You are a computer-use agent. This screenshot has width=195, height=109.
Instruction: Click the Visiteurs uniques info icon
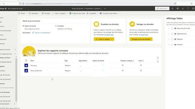(133, 61)
